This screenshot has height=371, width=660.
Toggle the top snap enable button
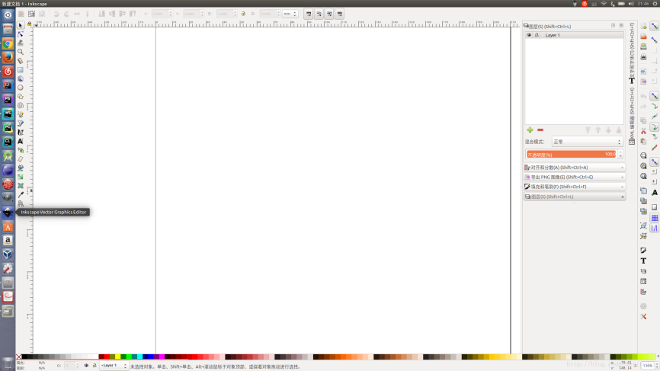tap(654, 26)
